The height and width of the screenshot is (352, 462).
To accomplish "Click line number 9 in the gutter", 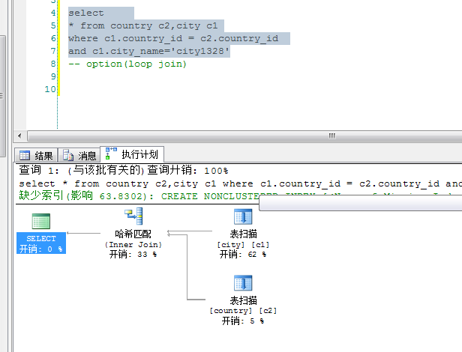I will [53, 76].
